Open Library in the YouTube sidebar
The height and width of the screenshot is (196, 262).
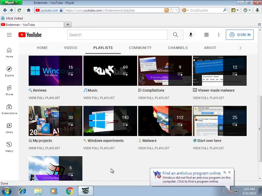(x=9, y=128)
